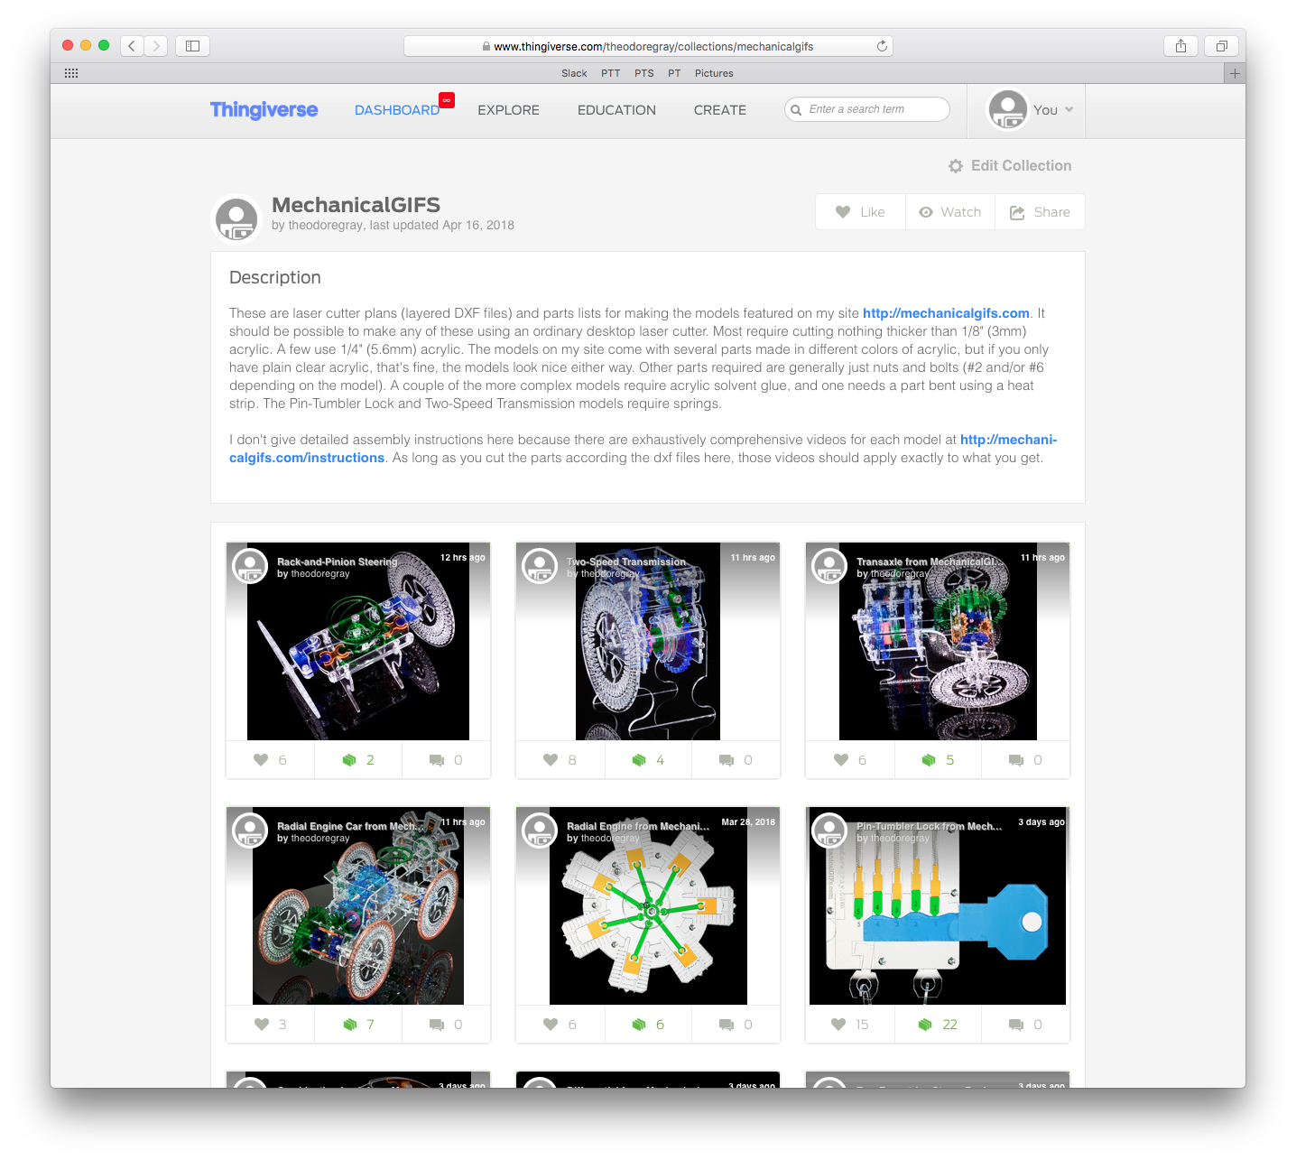Click the CREATE navigation link
The image size is (1296, 1160).
(x=719, y=109)
